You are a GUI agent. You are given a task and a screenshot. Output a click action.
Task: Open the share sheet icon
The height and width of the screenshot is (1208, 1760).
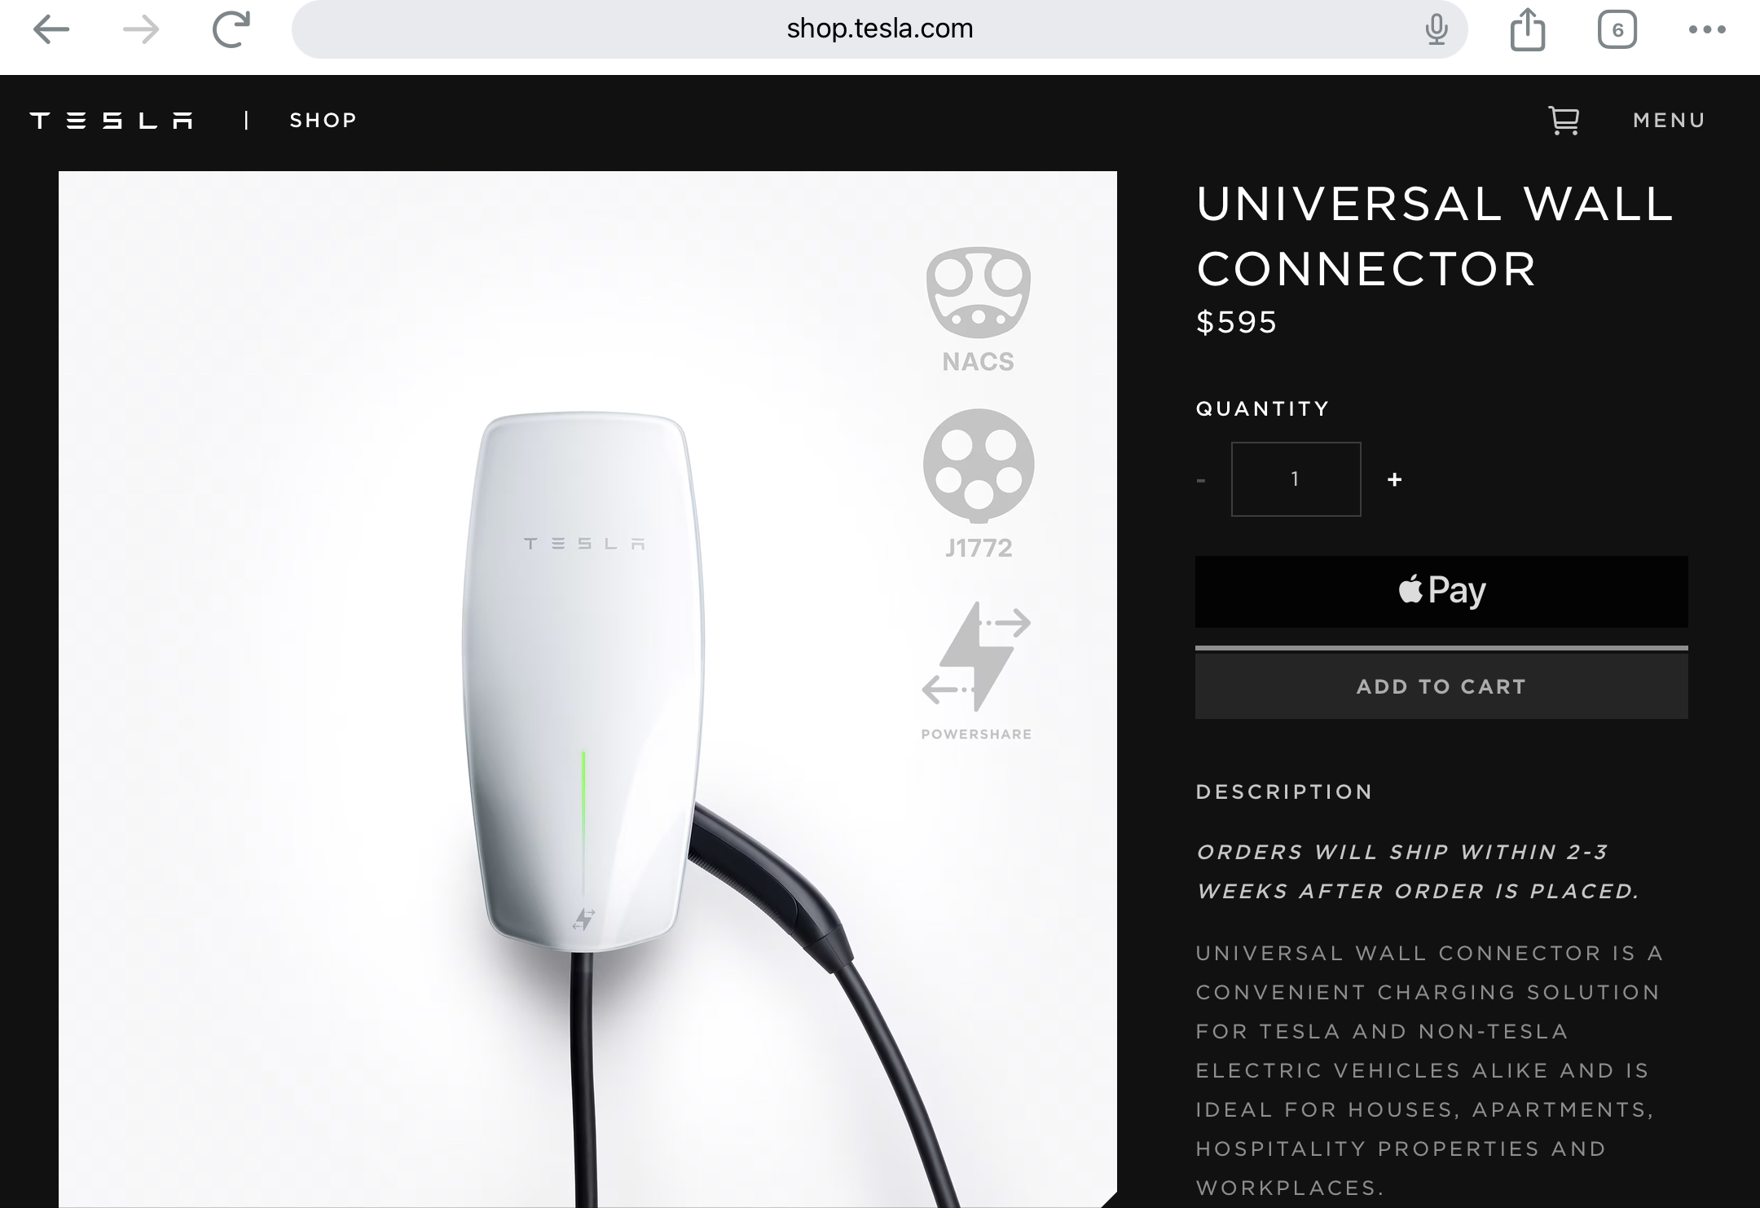pos(1528,29)
